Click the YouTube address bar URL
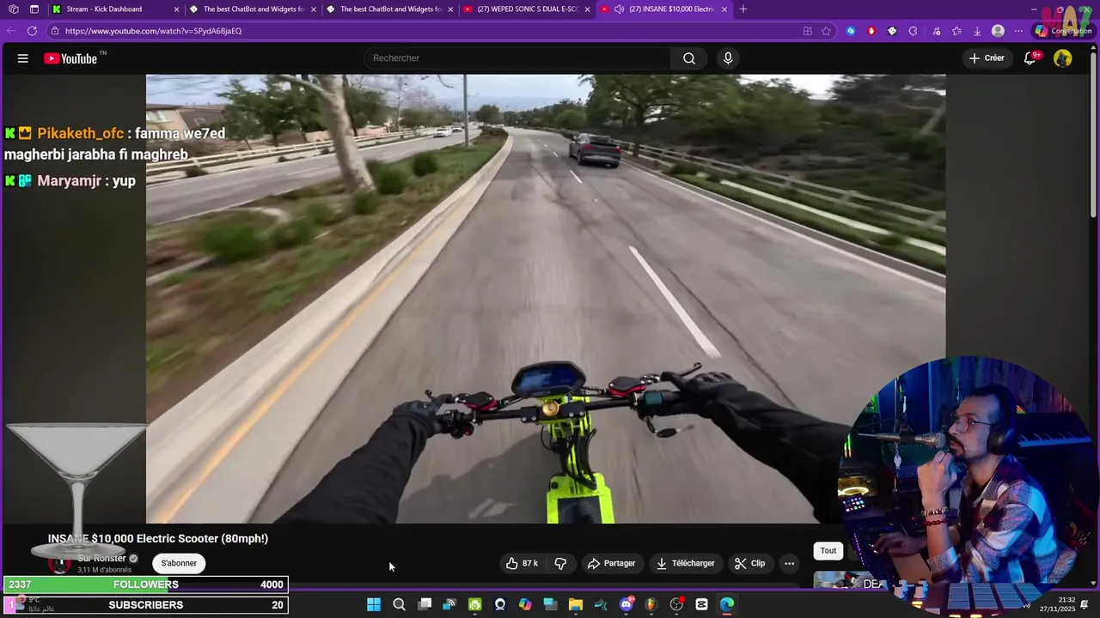 pos(153,31)
